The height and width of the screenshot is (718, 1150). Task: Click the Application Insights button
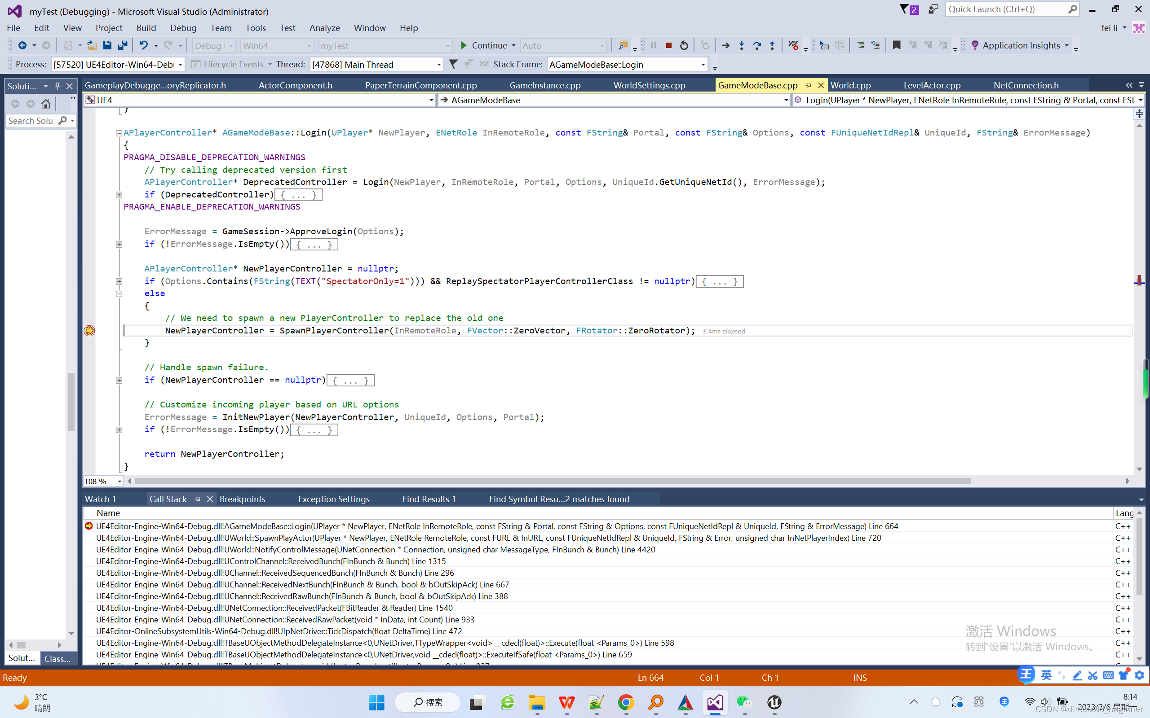1021,46
